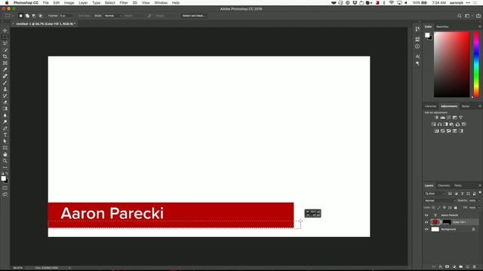Select the Rectangular Marquee tool in toolbox
Viewport: 483px width, 271px height.
click(5, 37)
